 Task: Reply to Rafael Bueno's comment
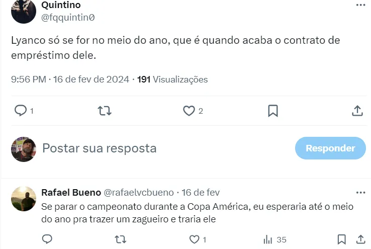[x=47, y=239]
